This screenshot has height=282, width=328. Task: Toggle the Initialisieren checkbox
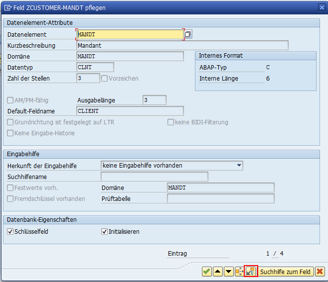[x=104, y=232]
